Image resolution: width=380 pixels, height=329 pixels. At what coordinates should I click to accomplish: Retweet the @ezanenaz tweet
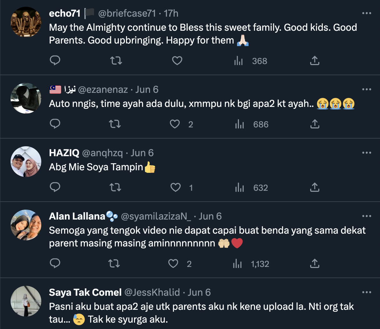(x=115, y=124)
